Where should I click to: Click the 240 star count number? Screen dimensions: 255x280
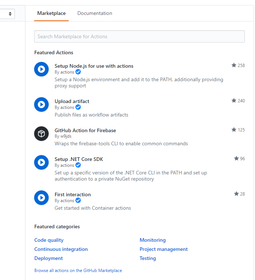point(241,101)
